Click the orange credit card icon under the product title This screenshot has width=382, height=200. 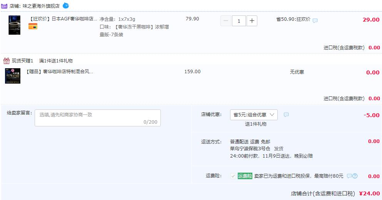[x=33, y=26]
